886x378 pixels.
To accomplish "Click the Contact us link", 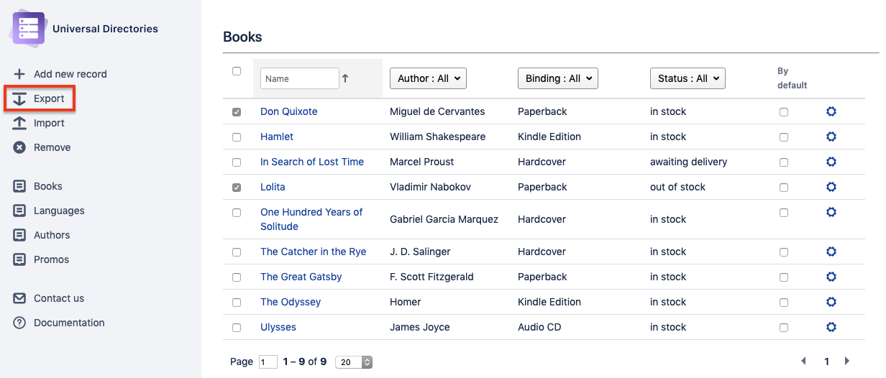I will pos(59,298).
